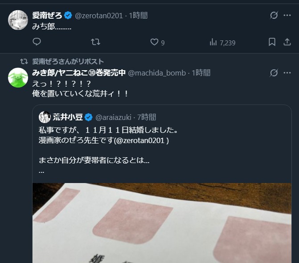This screenshot has height=263, width=299.
Task: Open 荒井小豆's small avatar in quote
Action: point(45,117)
